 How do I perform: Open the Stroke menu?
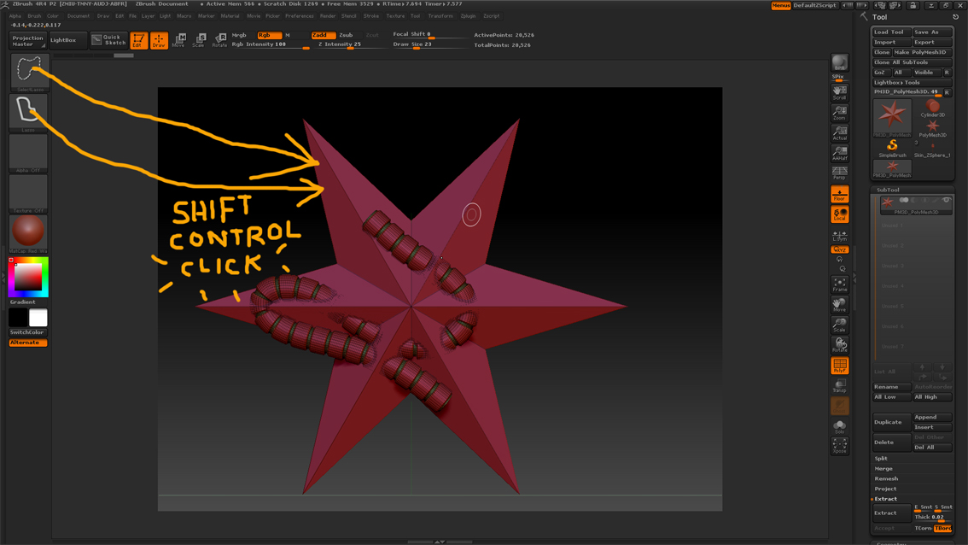371,16
